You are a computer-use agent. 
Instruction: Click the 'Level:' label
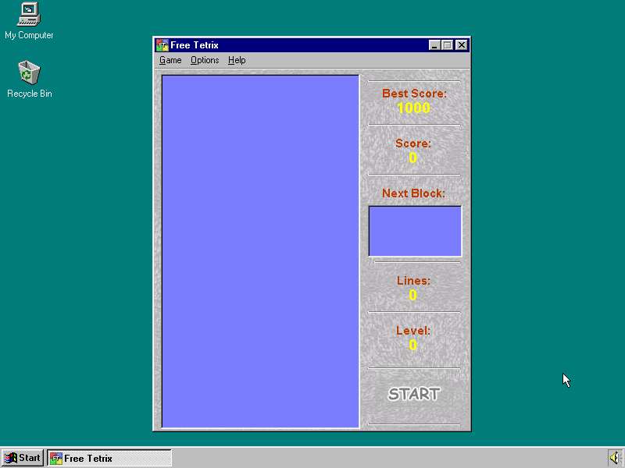413,330
